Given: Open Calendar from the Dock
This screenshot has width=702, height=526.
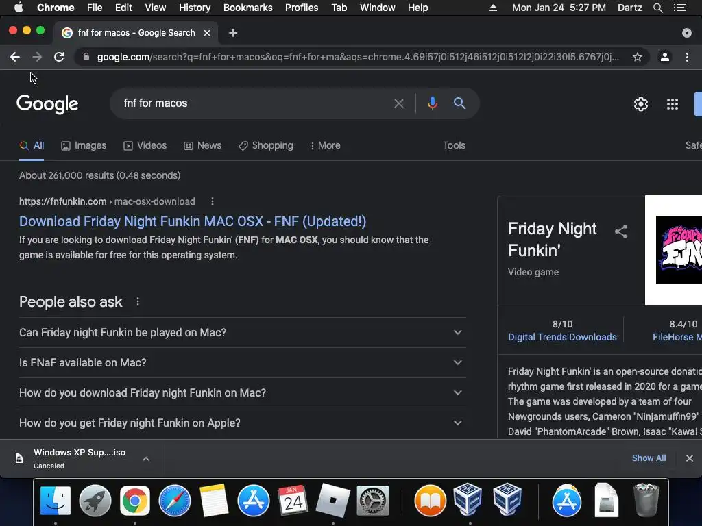Looking at the screenshot, I should point(293,501).
